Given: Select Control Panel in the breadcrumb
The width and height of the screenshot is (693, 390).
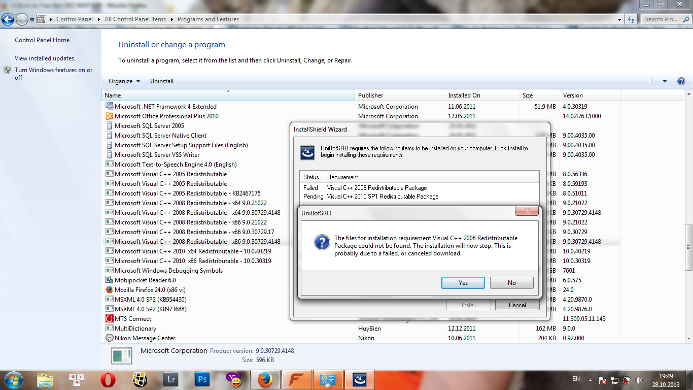Looking at the screenshot, I should click(75, 19).
